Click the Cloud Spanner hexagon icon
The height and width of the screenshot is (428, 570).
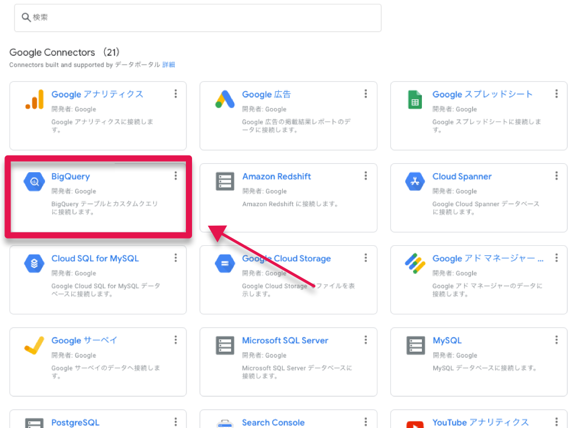tap(415, 182)
